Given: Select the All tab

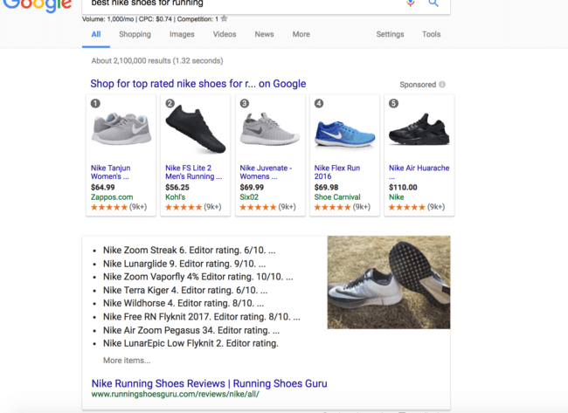Looking at the screenshot, I should coord(96,34).
